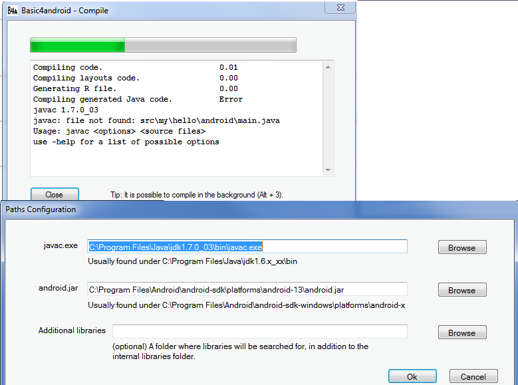
Task: Click the 'Generating R file.' log line
Action: click(x=74, y=88)
